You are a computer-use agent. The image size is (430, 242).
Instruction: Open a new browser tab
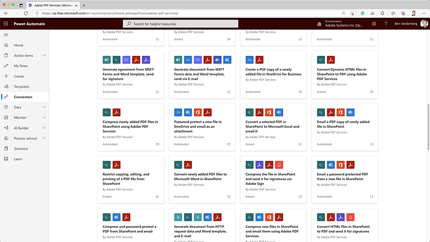point(84,5)
